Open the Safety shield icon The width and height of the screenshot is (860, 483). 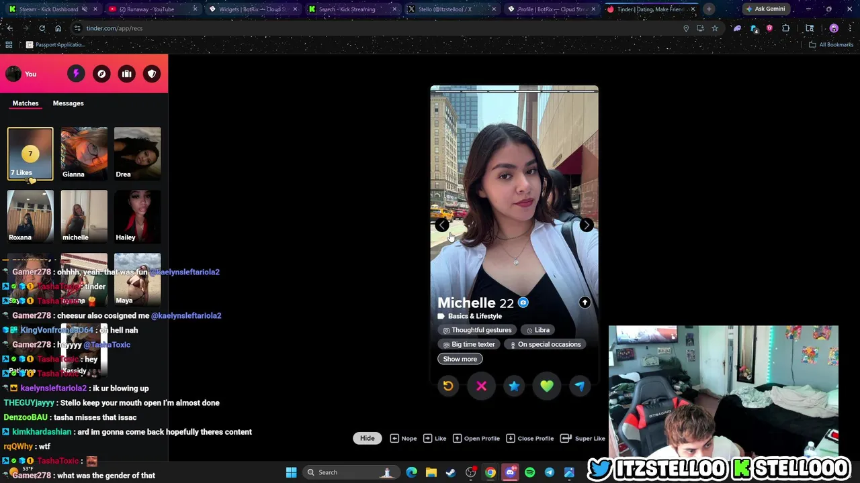click(152, 74)
